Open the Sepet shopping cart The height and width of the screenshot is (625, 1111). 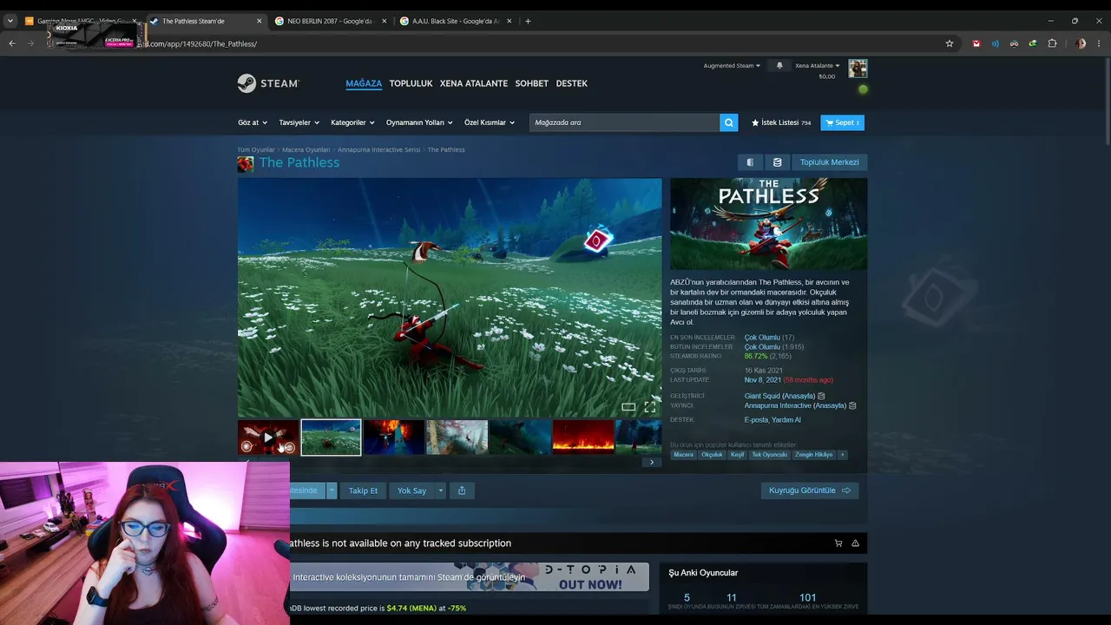click(842, 122)
